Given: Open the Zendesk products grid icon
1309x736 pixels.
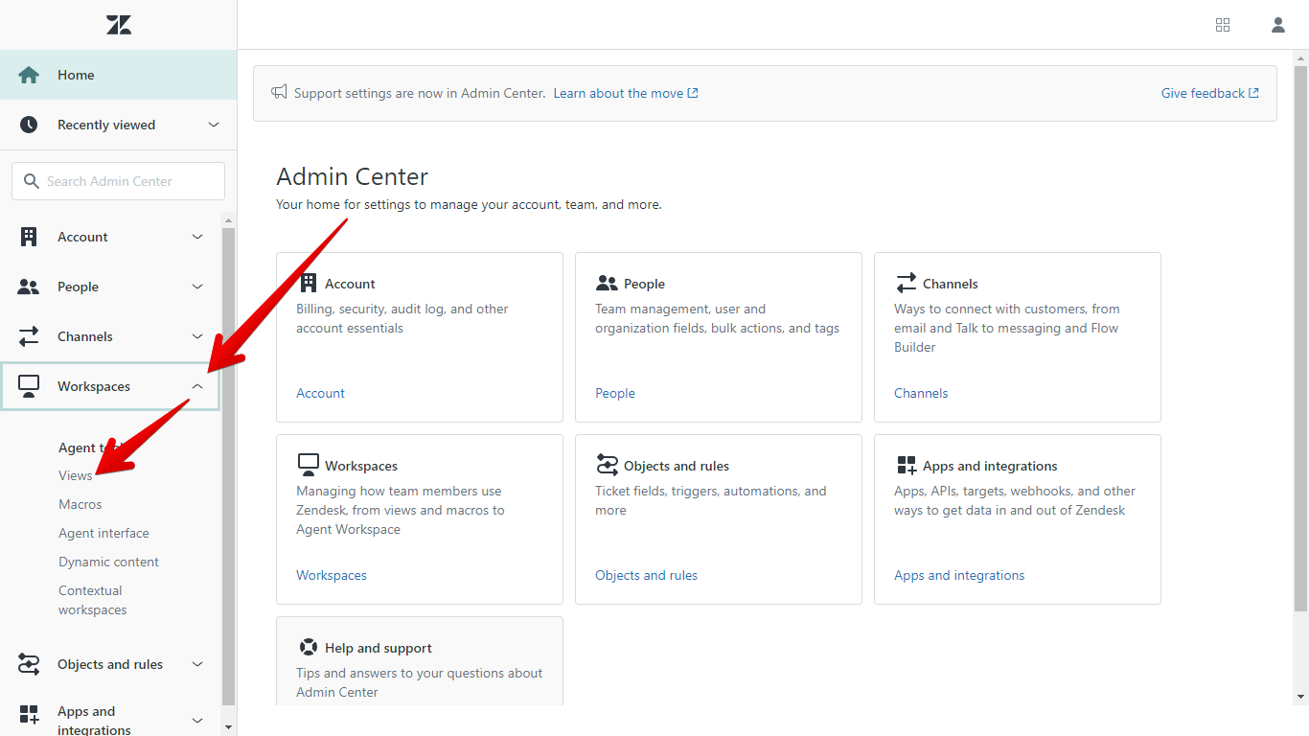Looking at the screenshot, I should 1223,25.
